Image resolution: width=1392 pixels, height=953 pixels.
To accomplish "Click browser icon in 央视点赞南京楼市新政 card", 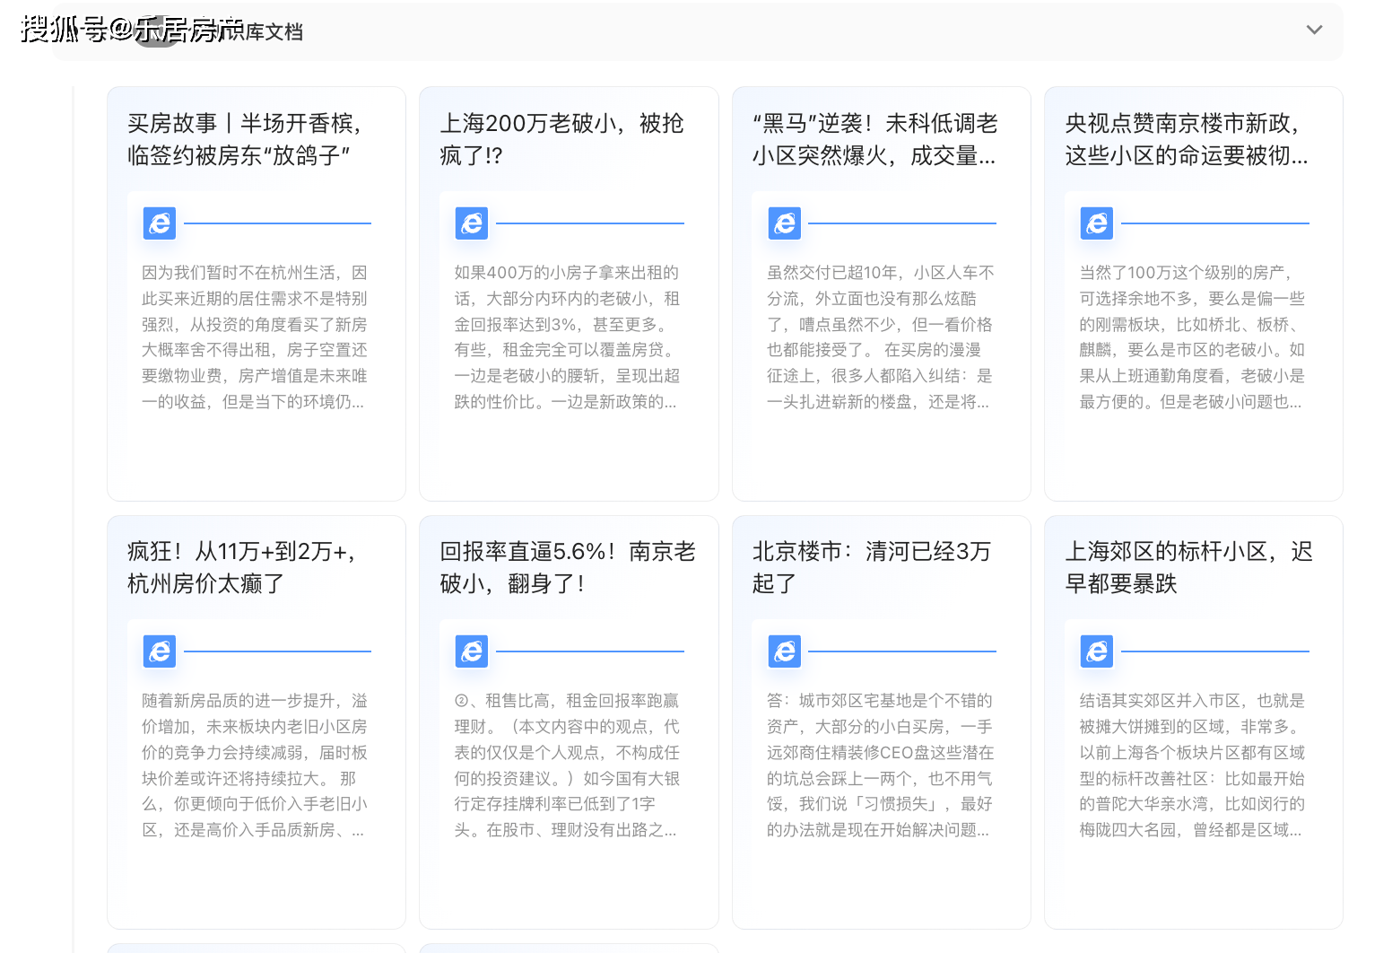I will (x=1097, y=223).
